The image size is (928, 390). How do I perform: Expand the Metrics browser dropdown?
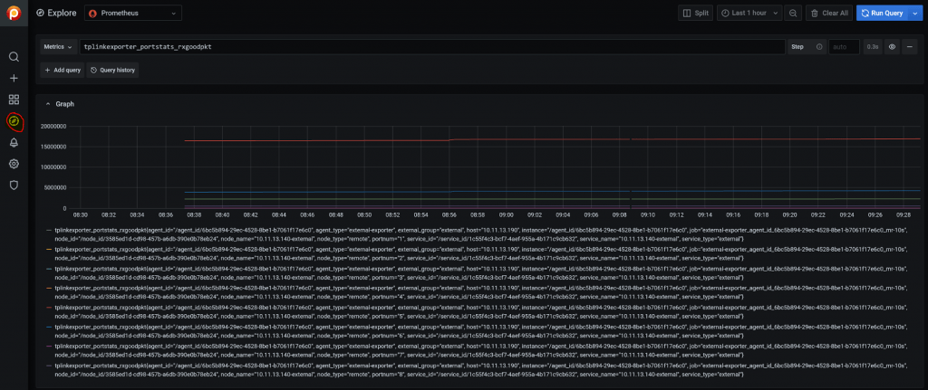(x=58, y=46)
